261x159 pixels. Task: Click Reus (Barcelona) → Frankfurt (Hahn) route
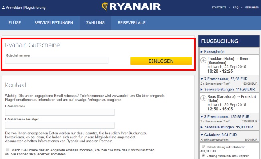pos(232,98)
